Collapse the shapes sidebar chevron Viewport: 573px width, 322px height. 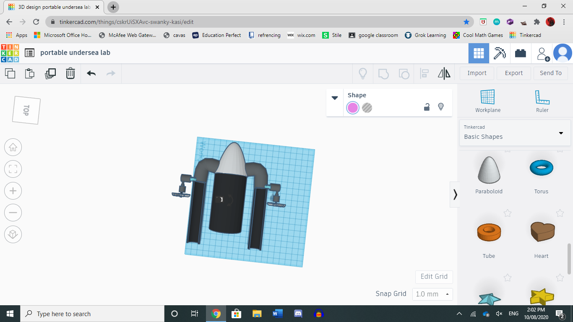click(x=455, y=194)
